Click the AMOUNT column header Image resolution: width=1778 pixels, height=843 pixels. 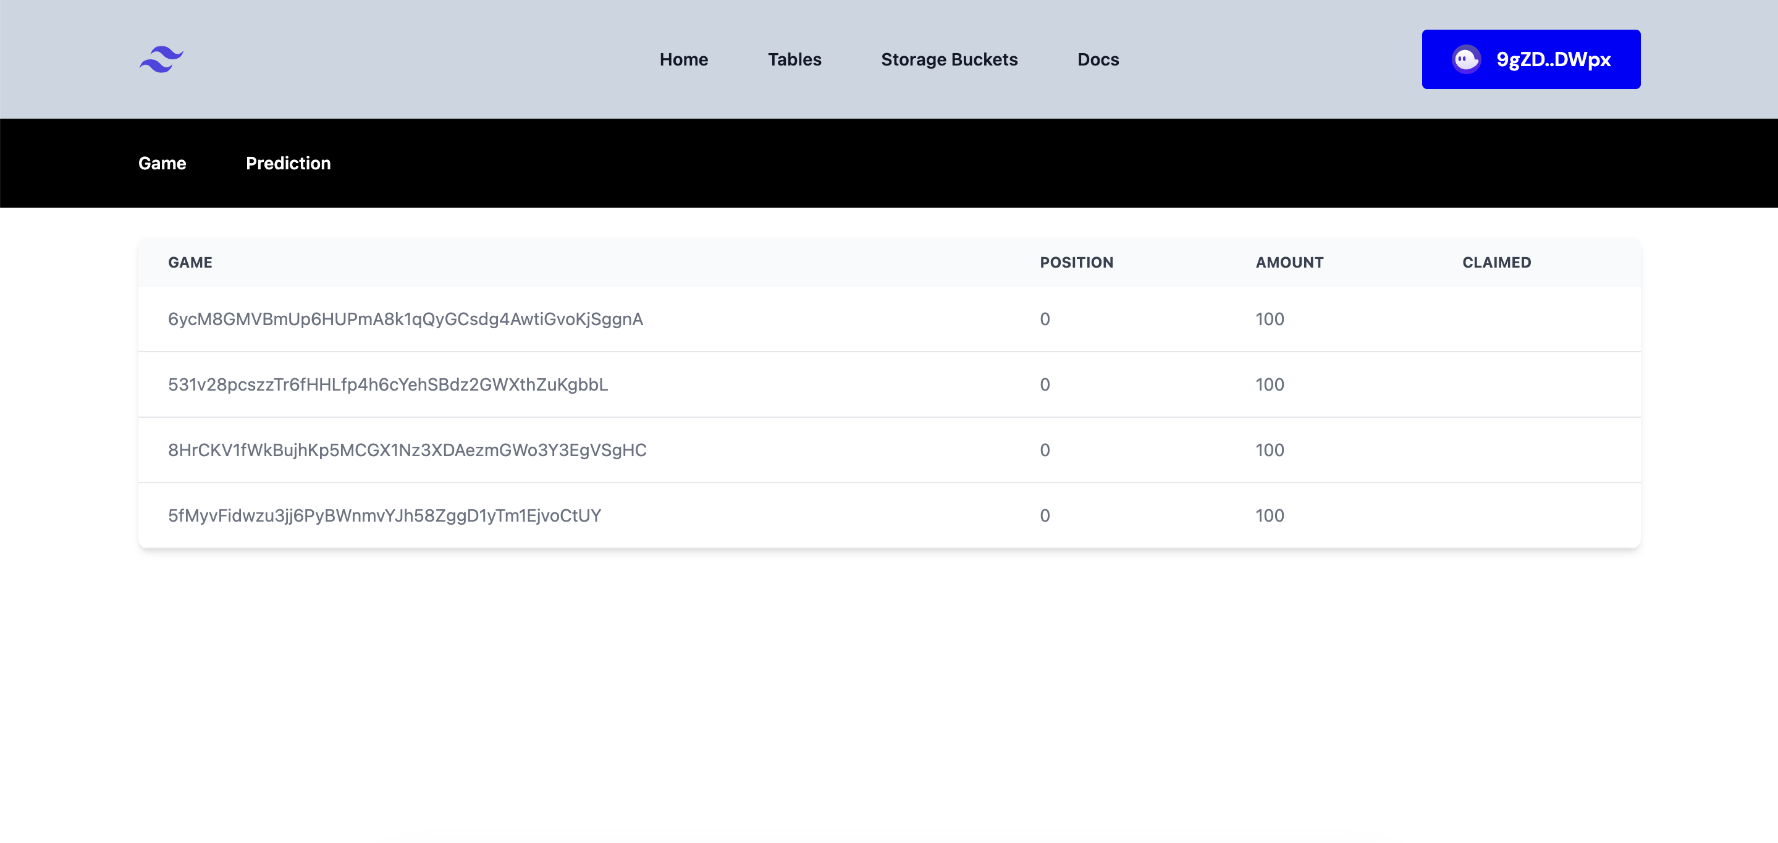(1289, 263)
